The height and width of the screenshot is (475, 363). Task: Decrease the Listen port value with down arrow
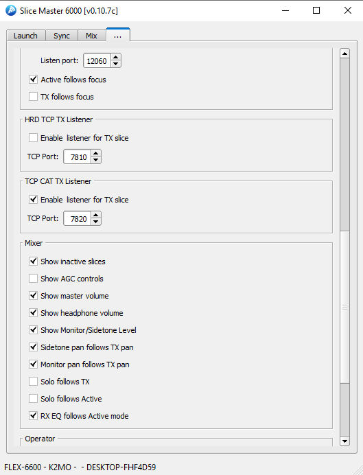pos(116,64)
